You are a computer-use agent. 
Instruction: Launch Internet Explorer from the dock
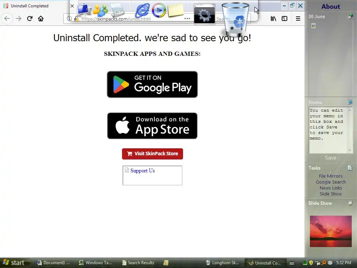[142, 10]
